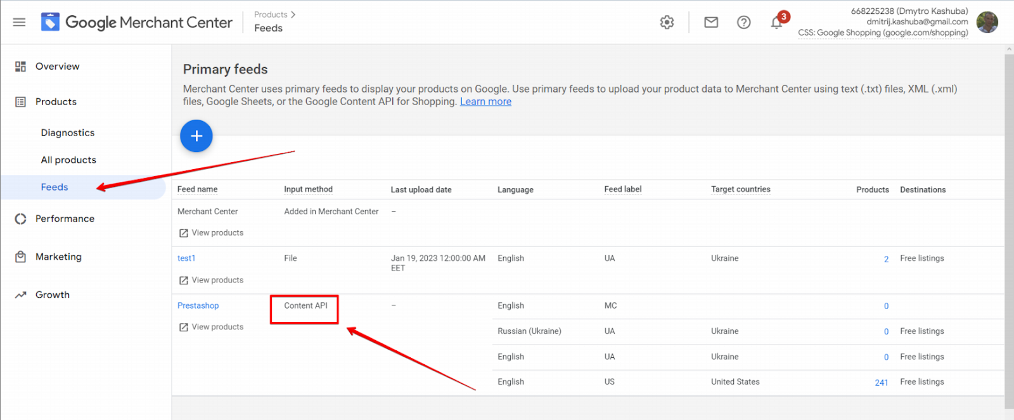1014x420 pixels.
Task: Click the Target countries column header
Action: point(741,189)
